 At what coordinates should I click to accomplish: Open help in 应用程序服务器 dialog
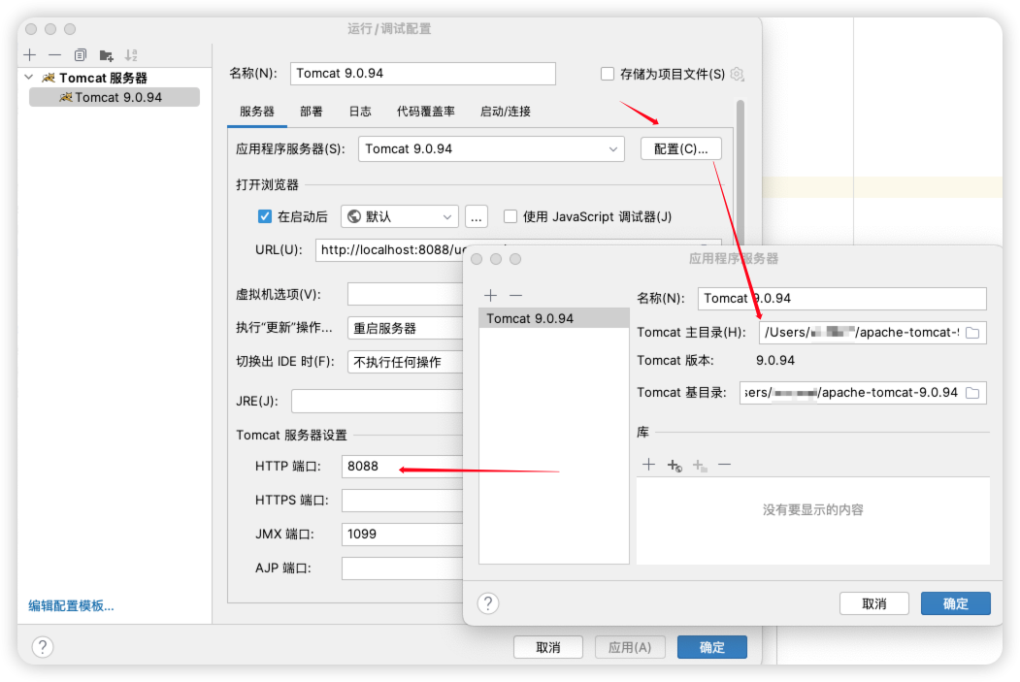tap(488, 603)
